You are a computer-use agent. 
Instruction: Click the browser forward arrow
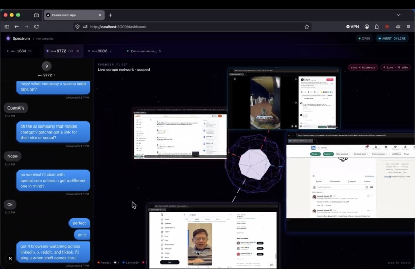tap(26, 27)
